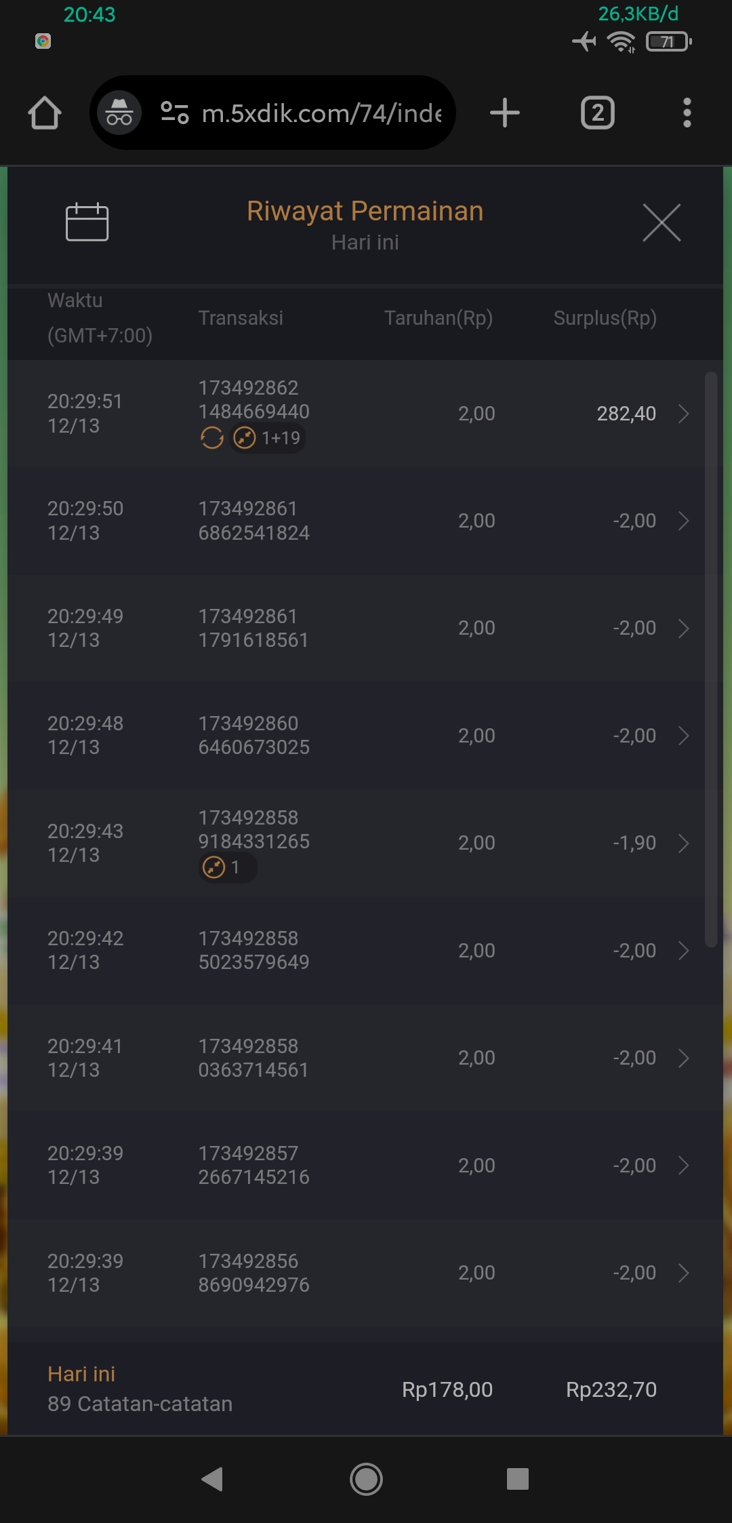The height and width of the screenshot is (1523, 732).
Task: Open site settings icon beside URL
Action: [174, 113]
